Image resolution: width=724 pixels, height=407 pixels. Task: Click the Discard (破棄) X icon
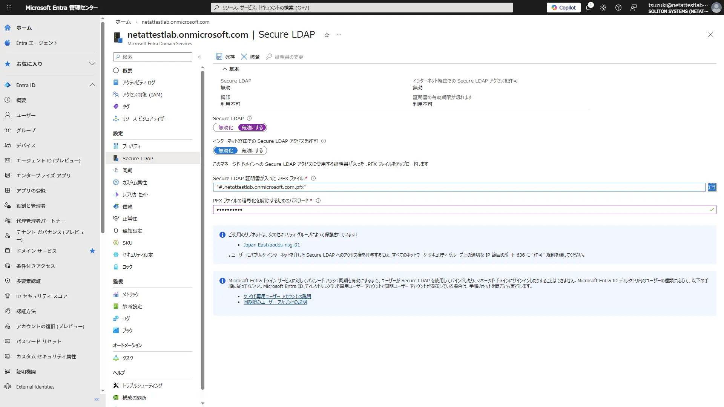pyautogui.click(x=244, y=57)
